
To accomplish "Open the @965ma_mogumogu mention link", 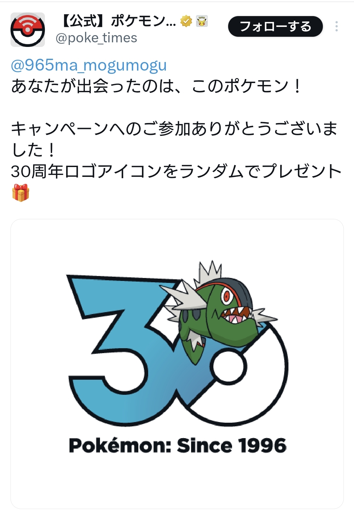I will pos(89,65).
